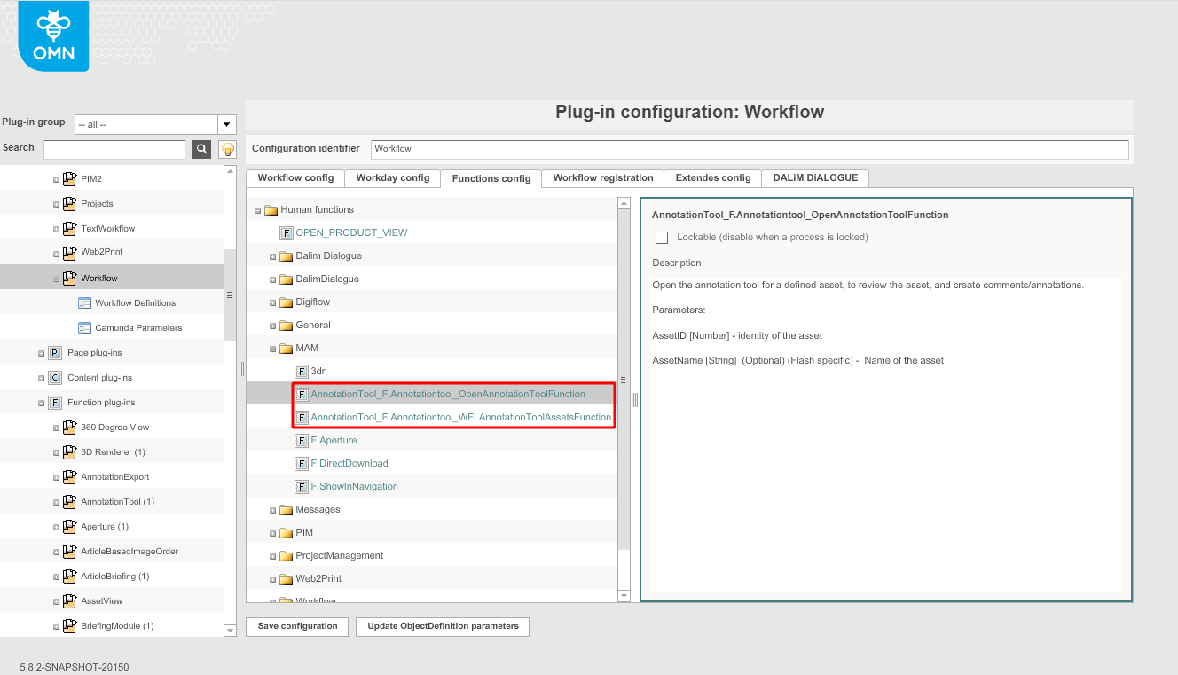Open the DALiM DiALOGUE tab
The height and width of the screenshot is (675, 1178).
pyautogui.click(x=814, y=177)
